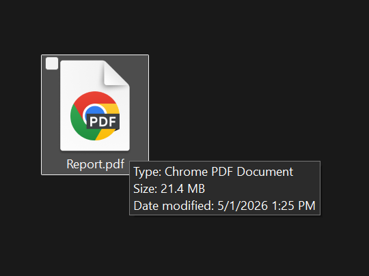The image size is (369, 276).
Task: Tick the selection checkbox on Report.pdf
Action: (x=52, y=63)
